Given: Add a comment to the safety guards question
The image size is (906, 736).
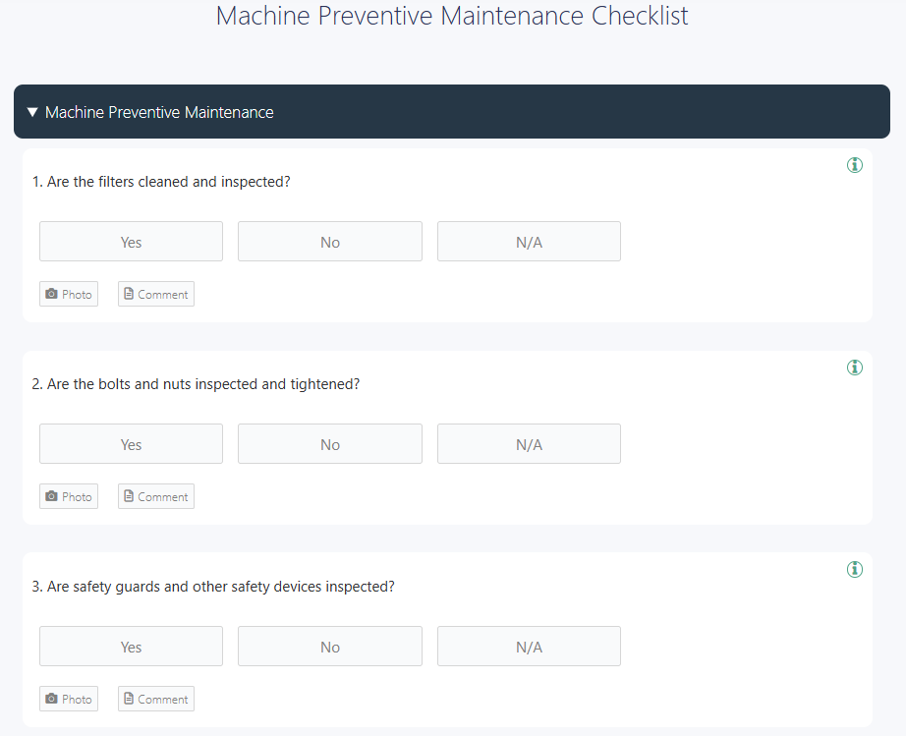Looking at the screenshot, I should point(156,699).
